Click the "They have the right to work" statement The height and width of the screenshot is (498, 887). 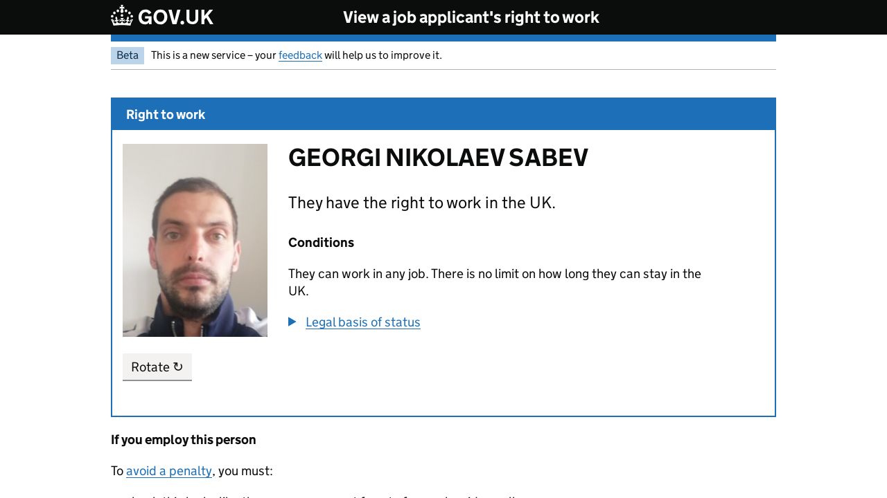[421, 203]
